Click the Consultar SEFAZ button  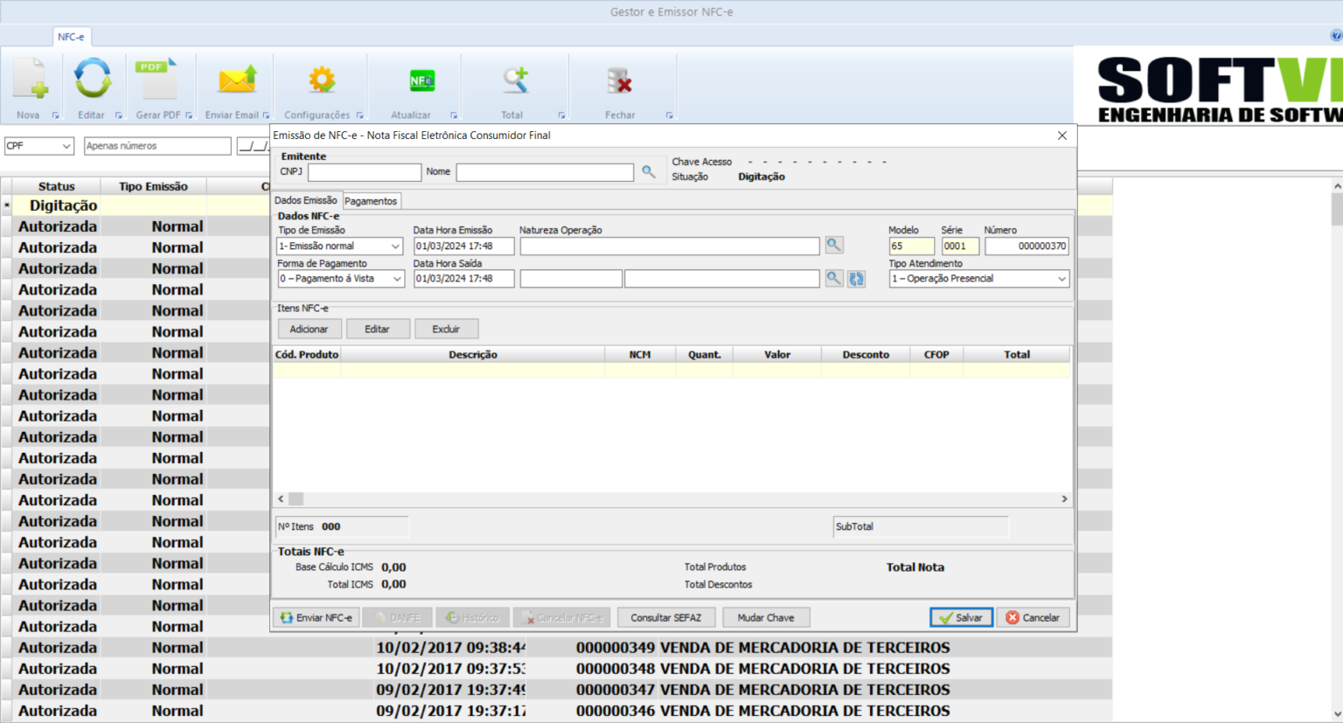(665, 617)
